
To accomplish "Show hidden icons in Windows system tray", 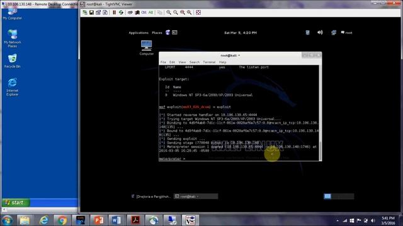I will pos(338,220).
